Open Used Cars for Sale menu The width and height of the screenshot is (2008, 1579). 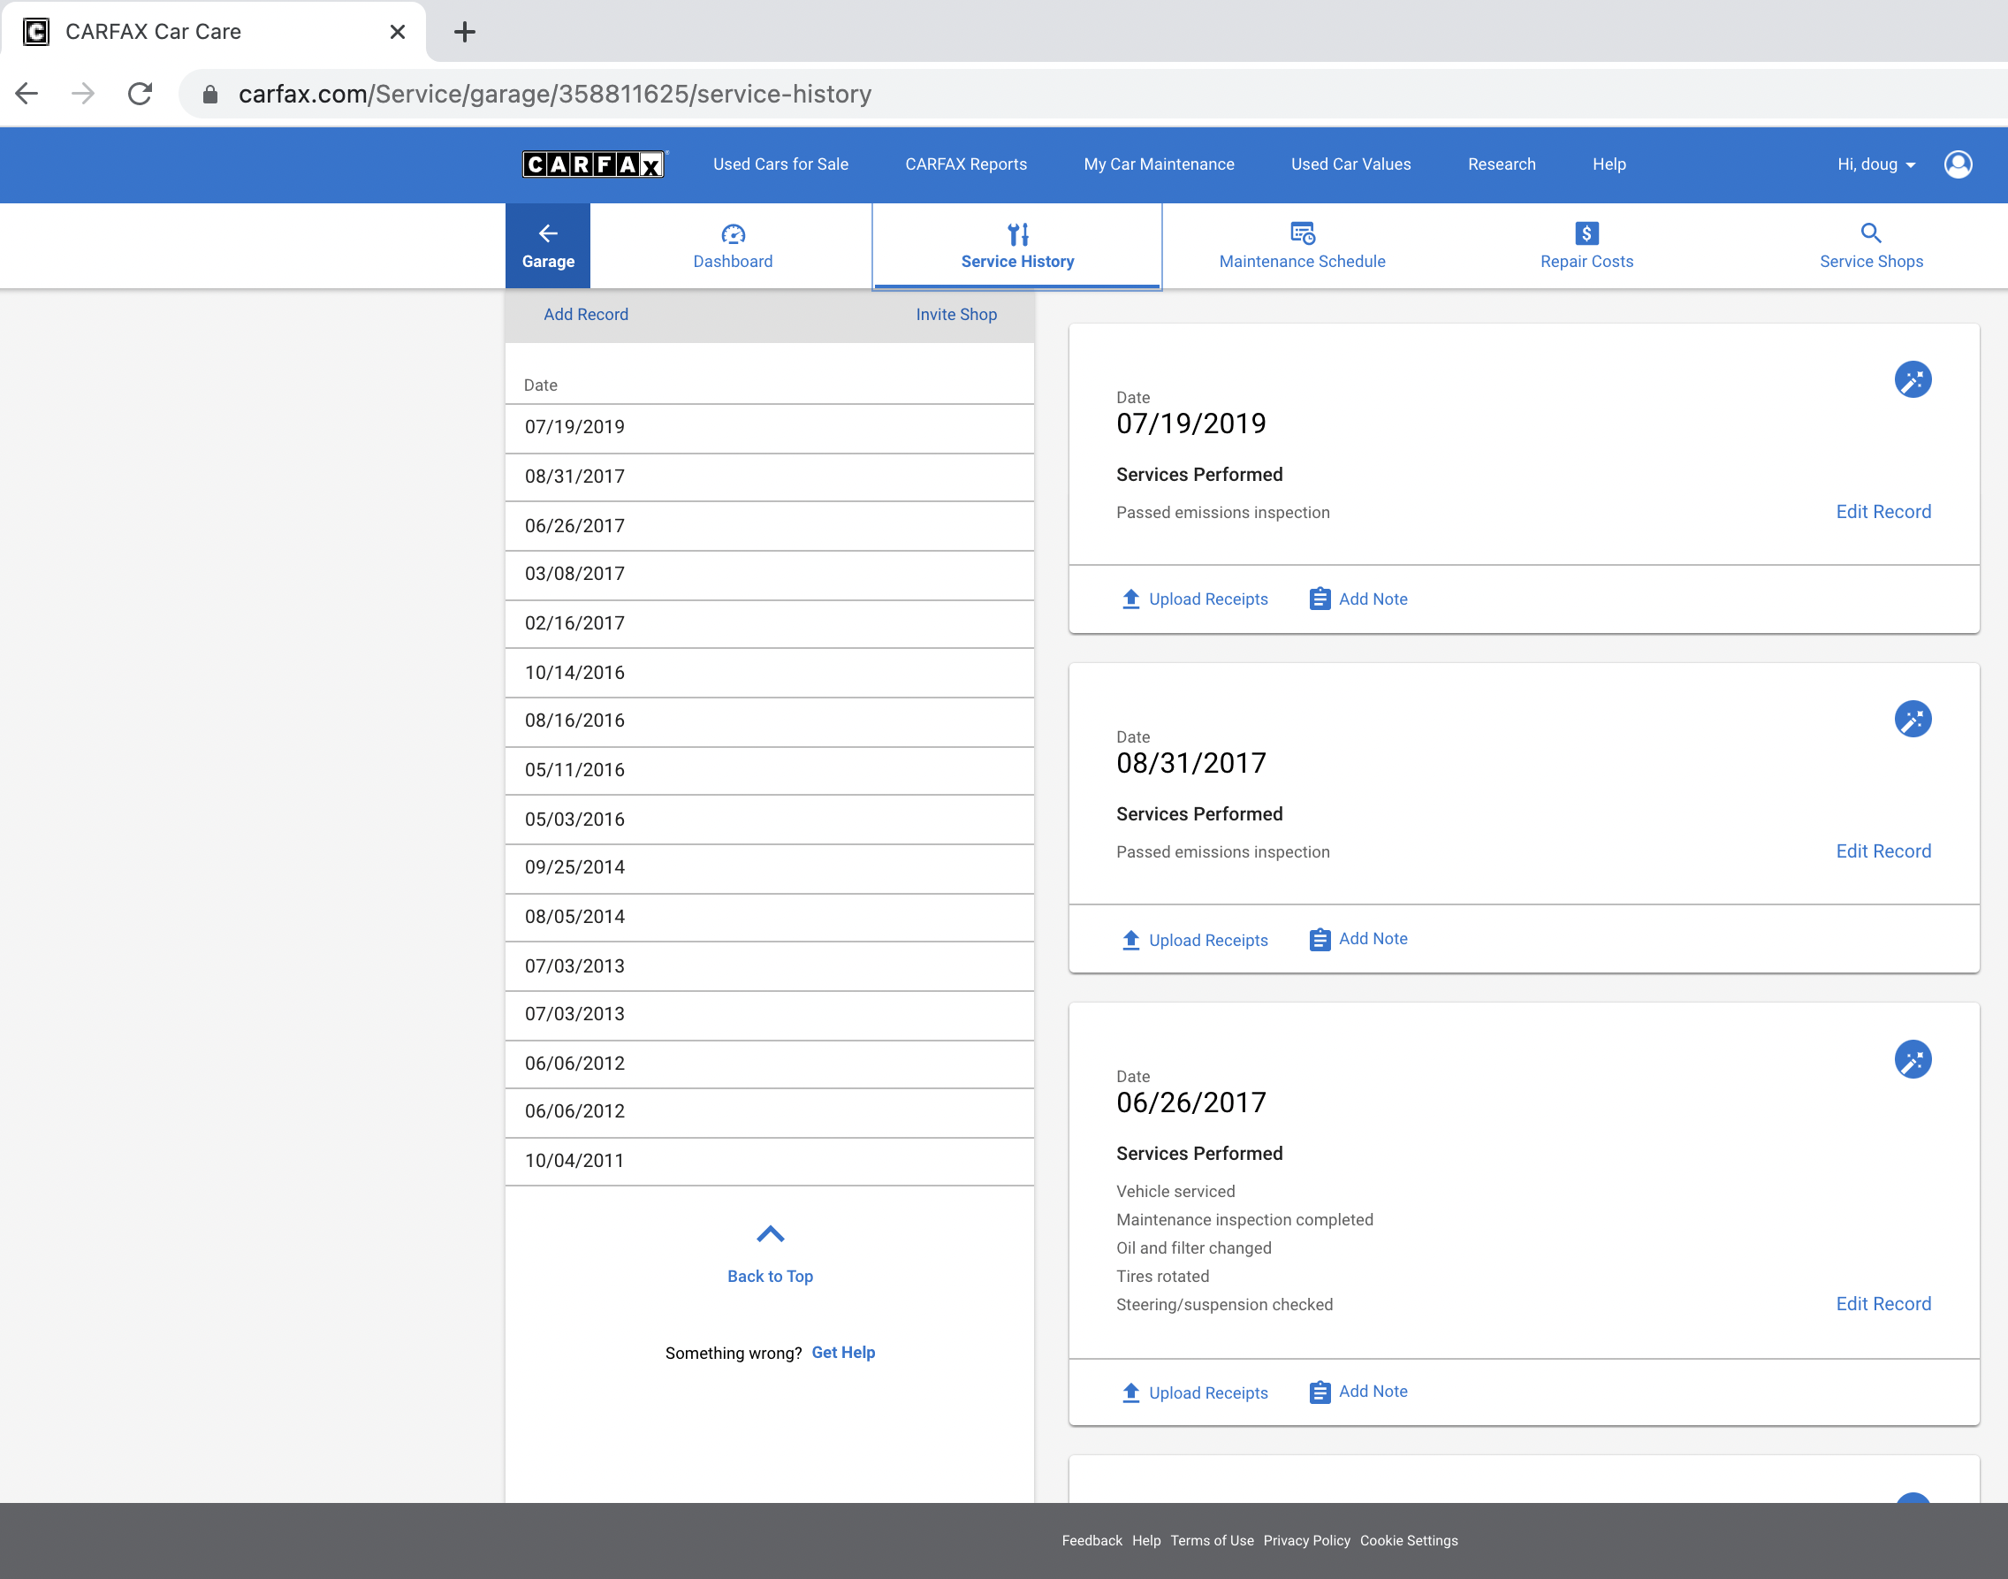780,164
